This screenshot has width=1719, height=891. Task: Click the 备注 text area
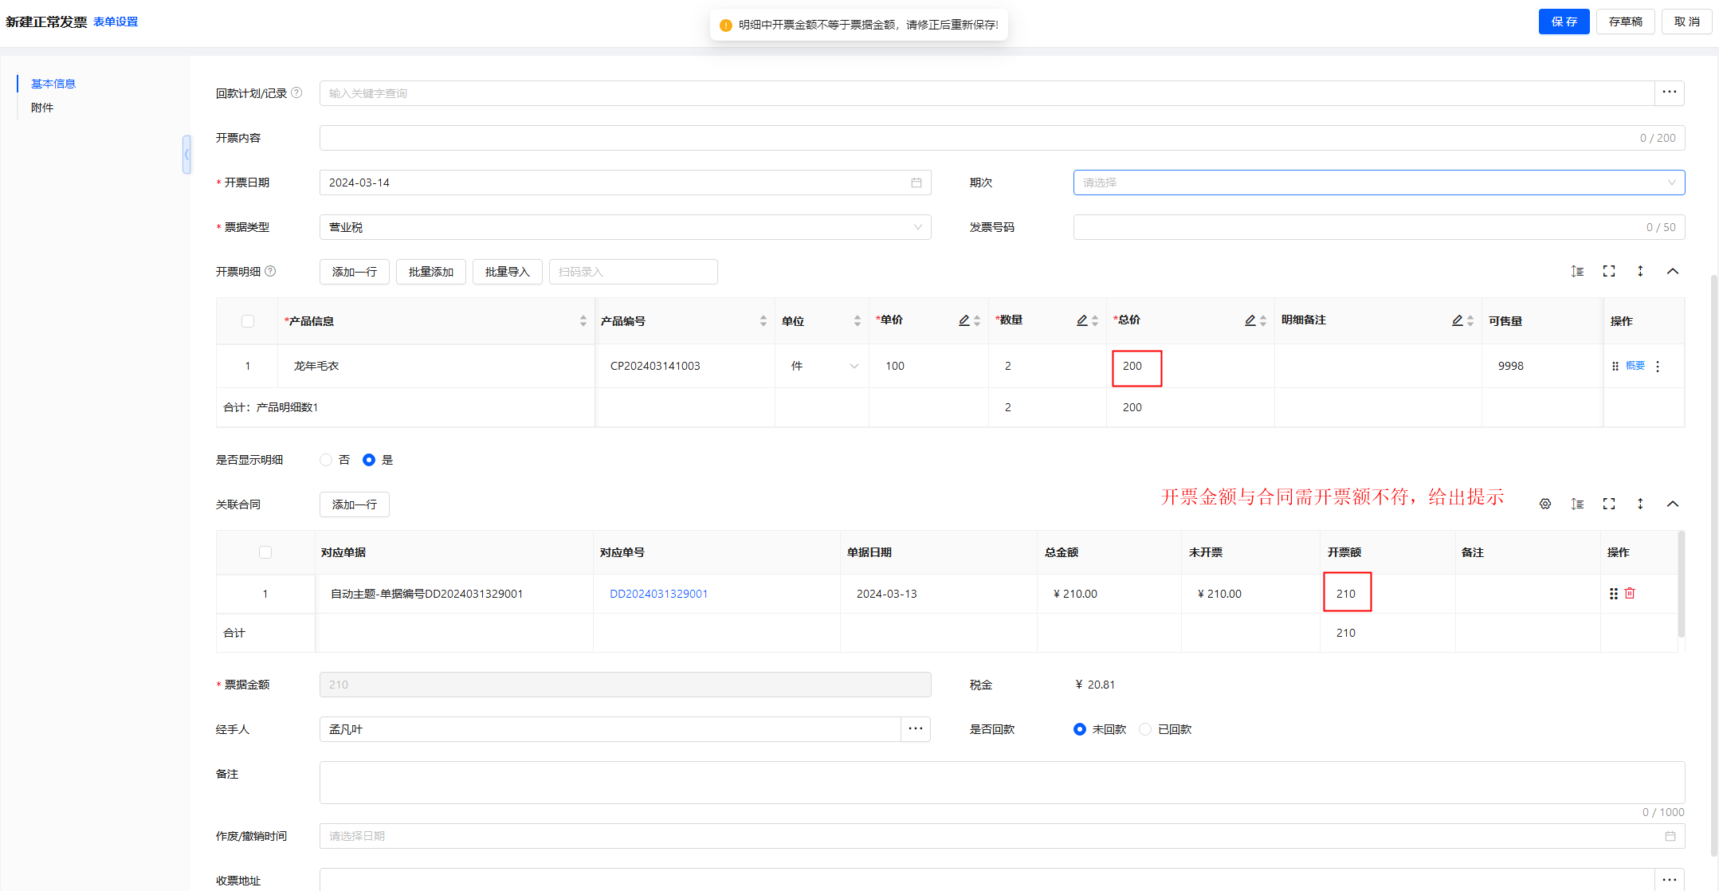point(1002,783)
